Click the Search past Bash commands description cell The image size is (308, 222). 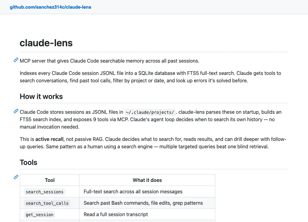pos(147,203)
